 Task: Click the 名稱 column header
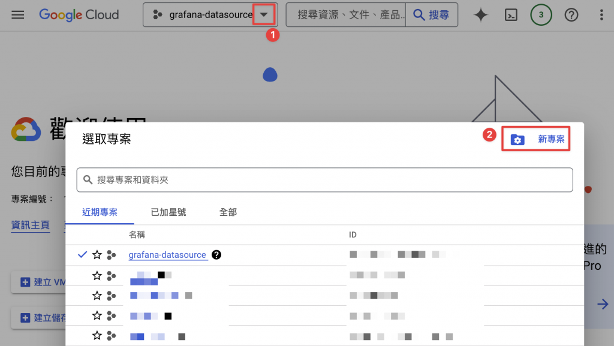point(137,234)
